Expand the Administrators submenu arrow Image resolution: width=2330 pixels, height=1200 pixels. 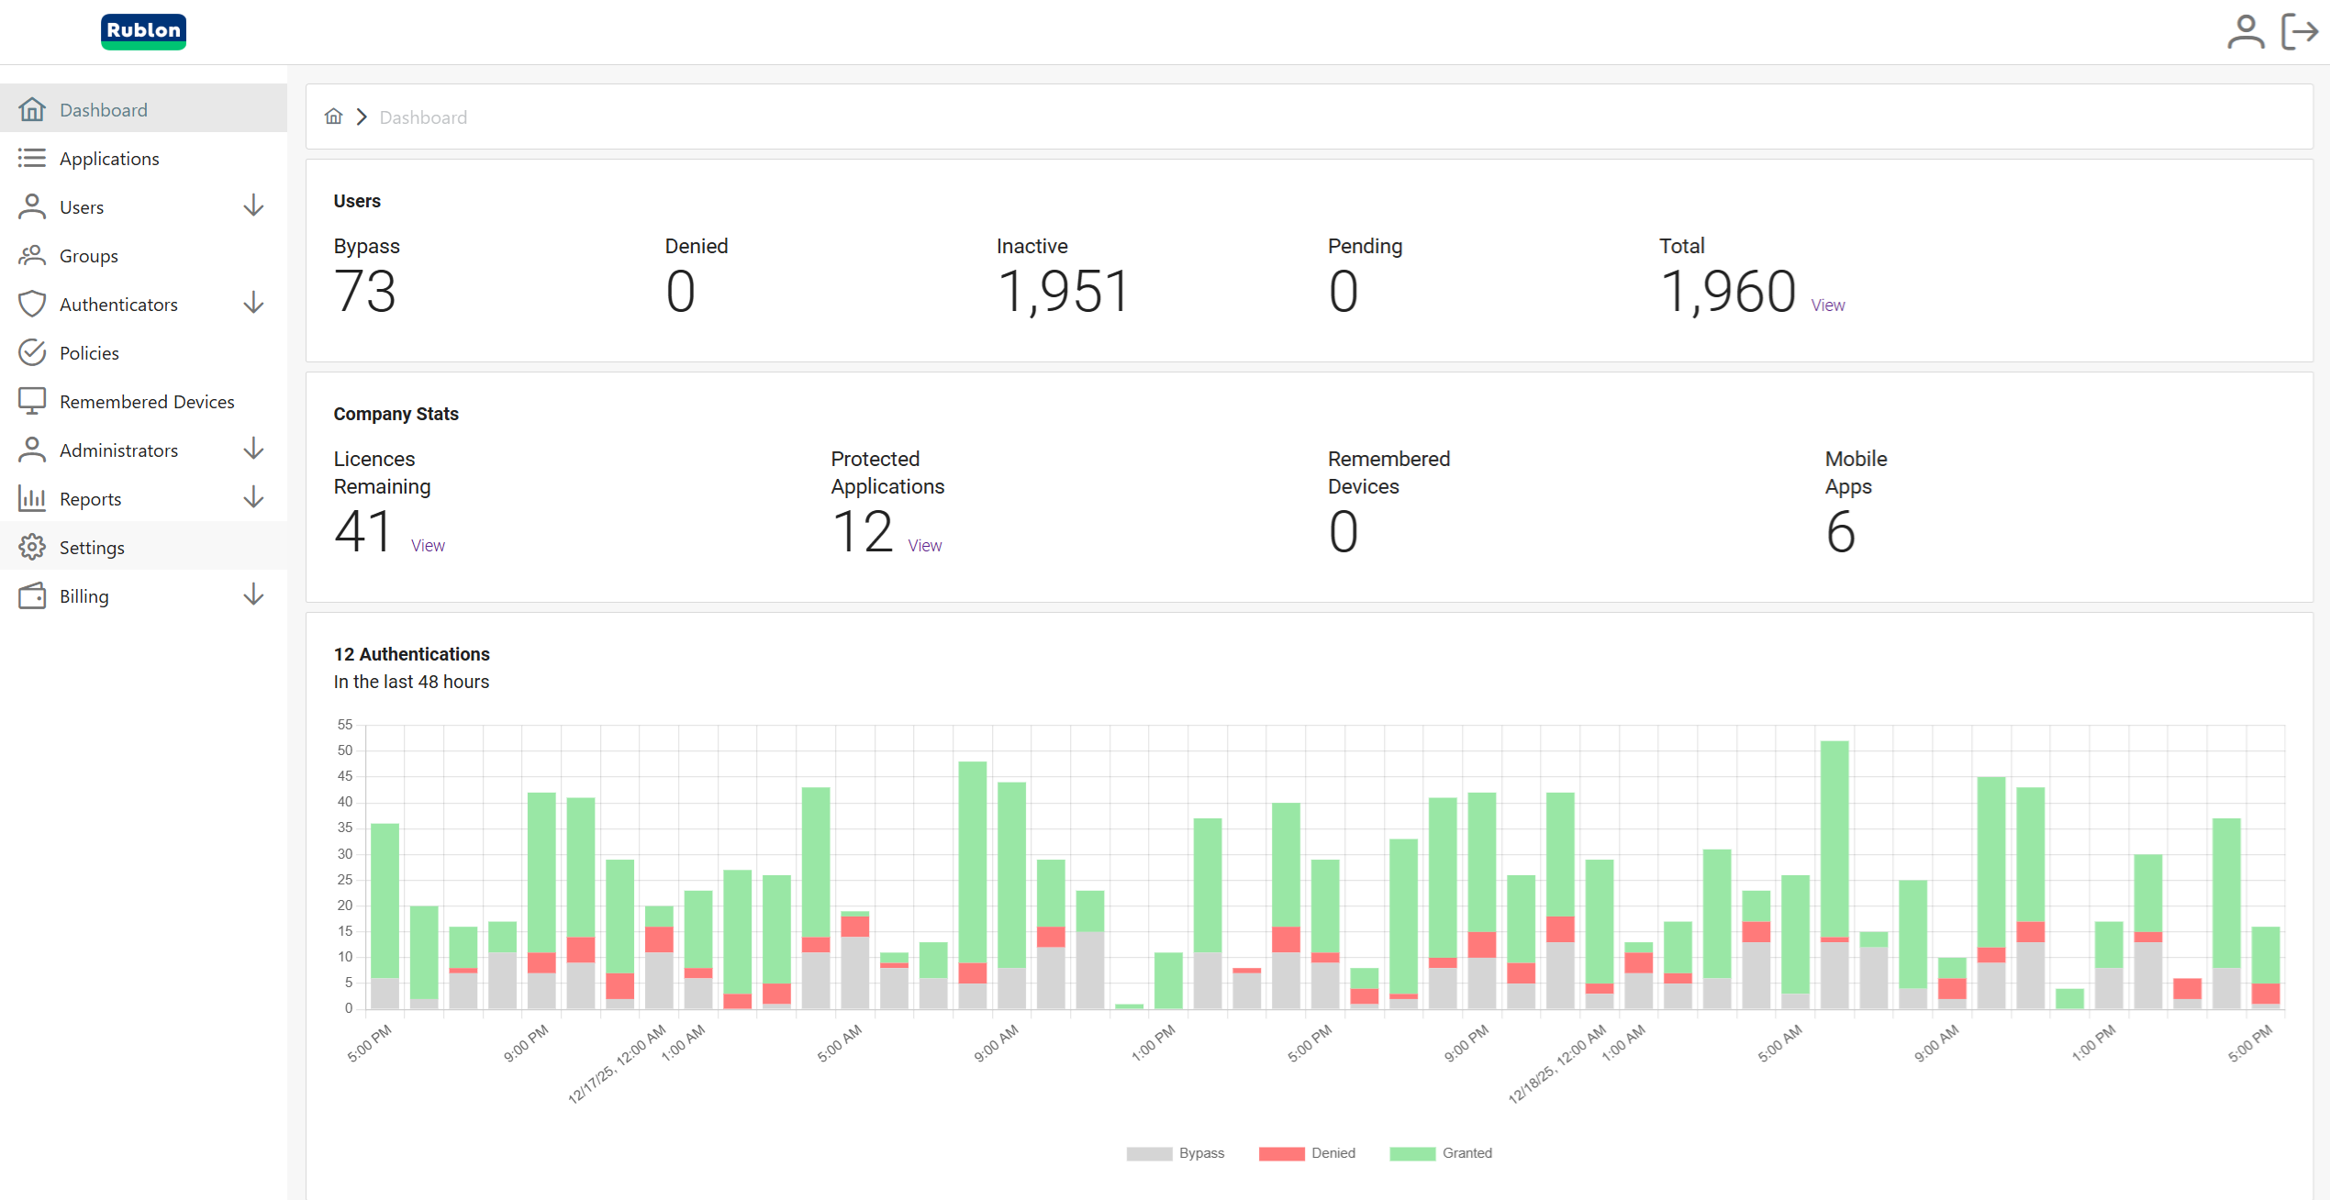[254, 450]
